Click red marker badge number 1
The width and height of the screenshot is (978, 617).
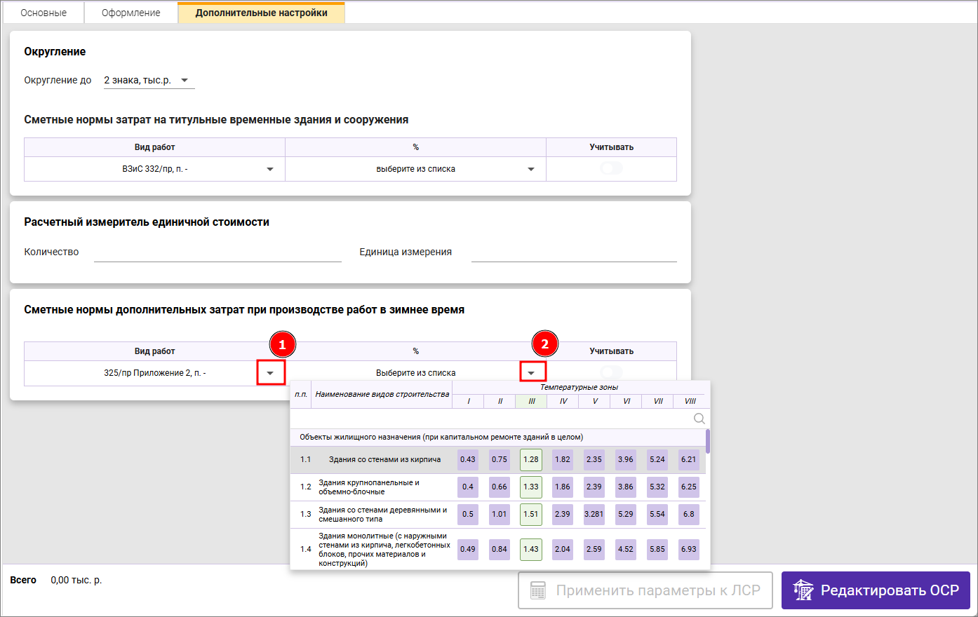pyautogui.click(x=282, y=344)
